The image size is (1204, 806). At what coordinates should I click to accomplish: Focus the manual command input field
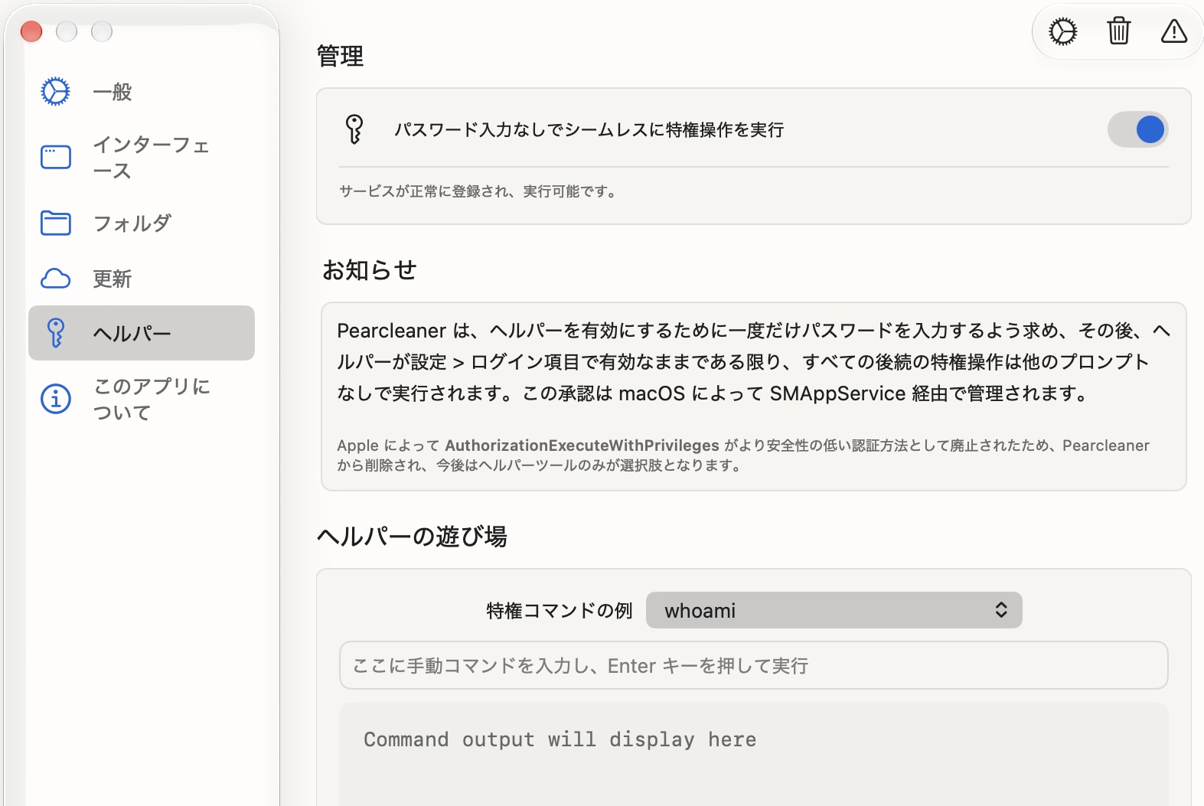pos(754,665)
